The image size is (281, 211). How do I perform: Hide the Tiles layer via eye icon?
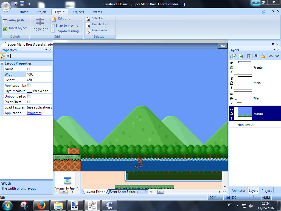click(232, 94)
